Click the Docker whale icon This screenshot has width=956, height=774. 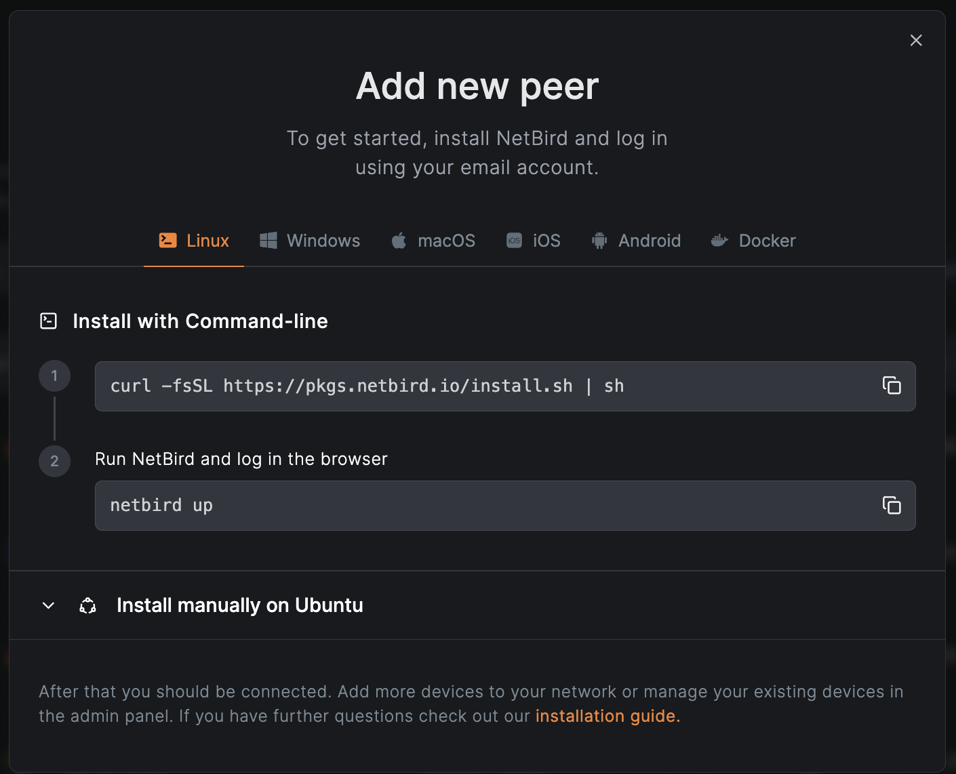[x=719, y=241]
